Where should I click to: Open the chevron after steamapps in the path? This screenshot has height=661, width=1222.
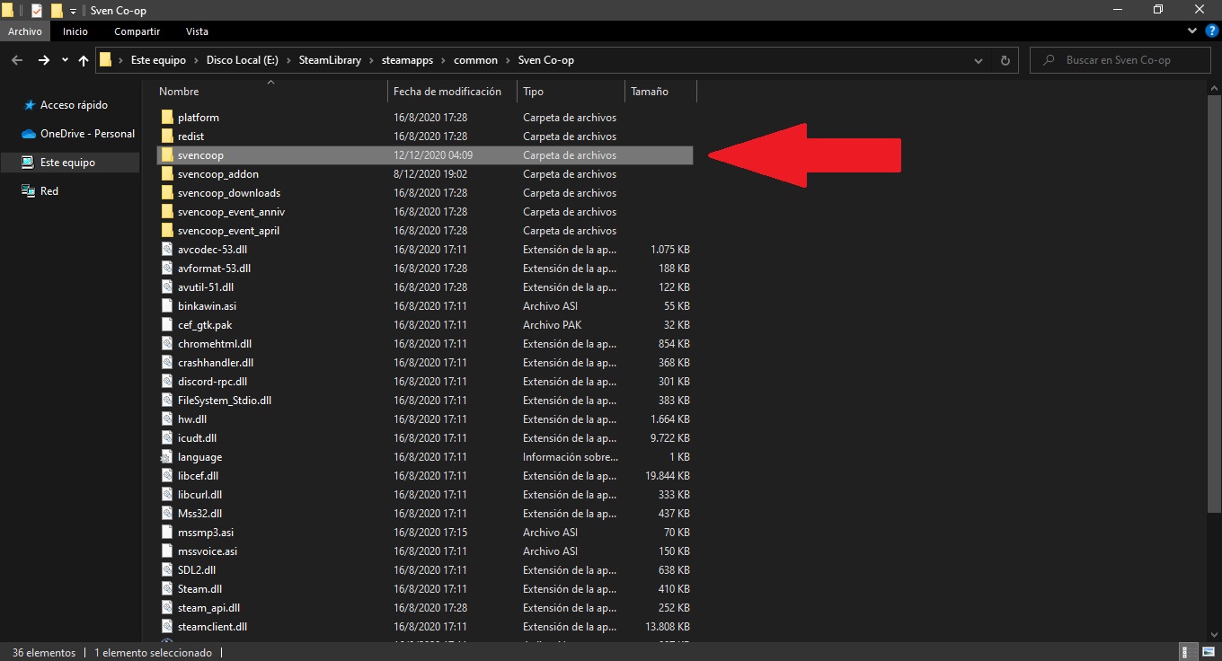point(443,60)
